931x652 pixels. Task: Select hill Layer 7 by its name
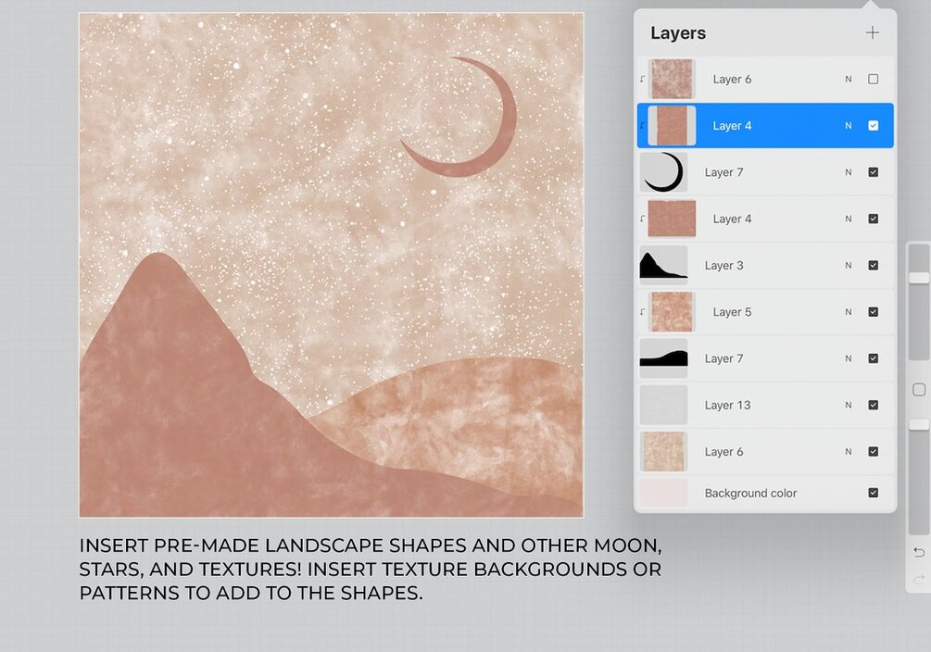click(x=723, y=358)
